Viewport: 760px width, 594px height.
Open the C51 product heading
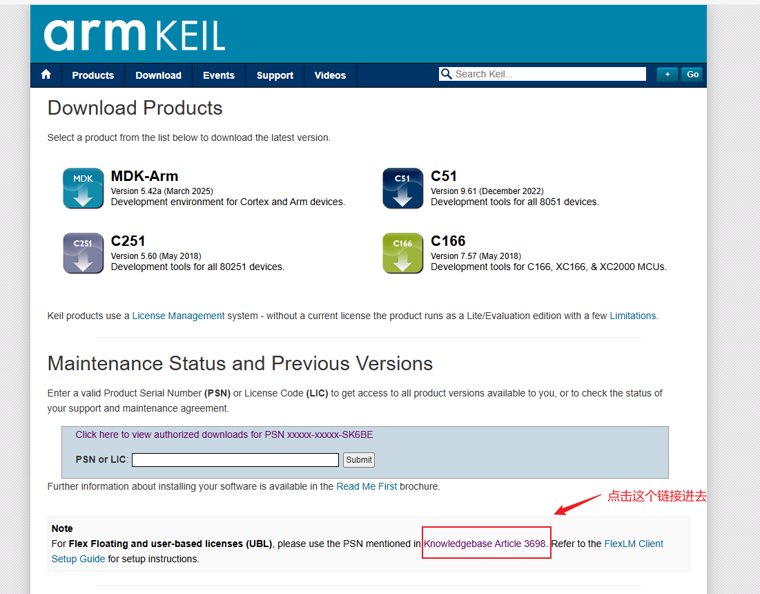(443, 176)
